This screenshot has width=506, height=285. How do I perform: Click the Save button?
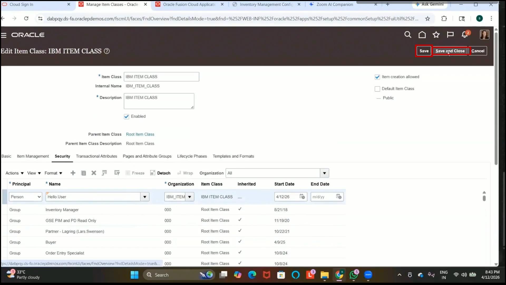click(x=424, y=51)
